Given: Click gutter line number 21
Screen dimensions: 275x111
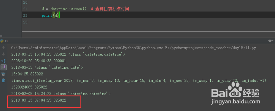Looking at the screenshot, I should pos(25,9).
